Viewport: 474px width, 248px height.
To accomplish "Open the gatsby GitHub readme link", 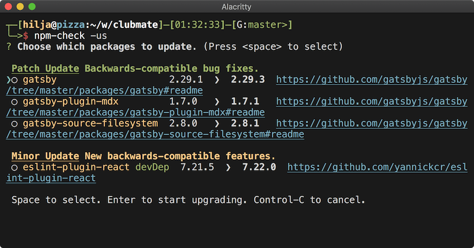I will [371, 79].
